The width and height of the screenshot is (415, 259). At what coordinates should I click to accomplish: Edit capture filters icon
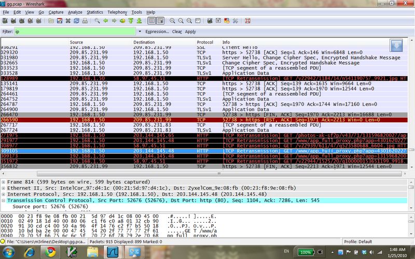(x=210, y=21)
